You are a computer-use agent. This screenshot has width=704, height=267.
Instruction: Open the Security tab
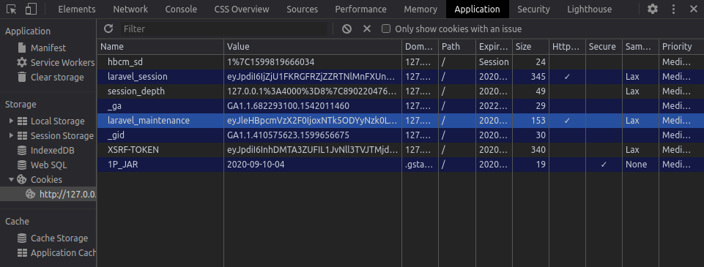(x=533, y=9)
